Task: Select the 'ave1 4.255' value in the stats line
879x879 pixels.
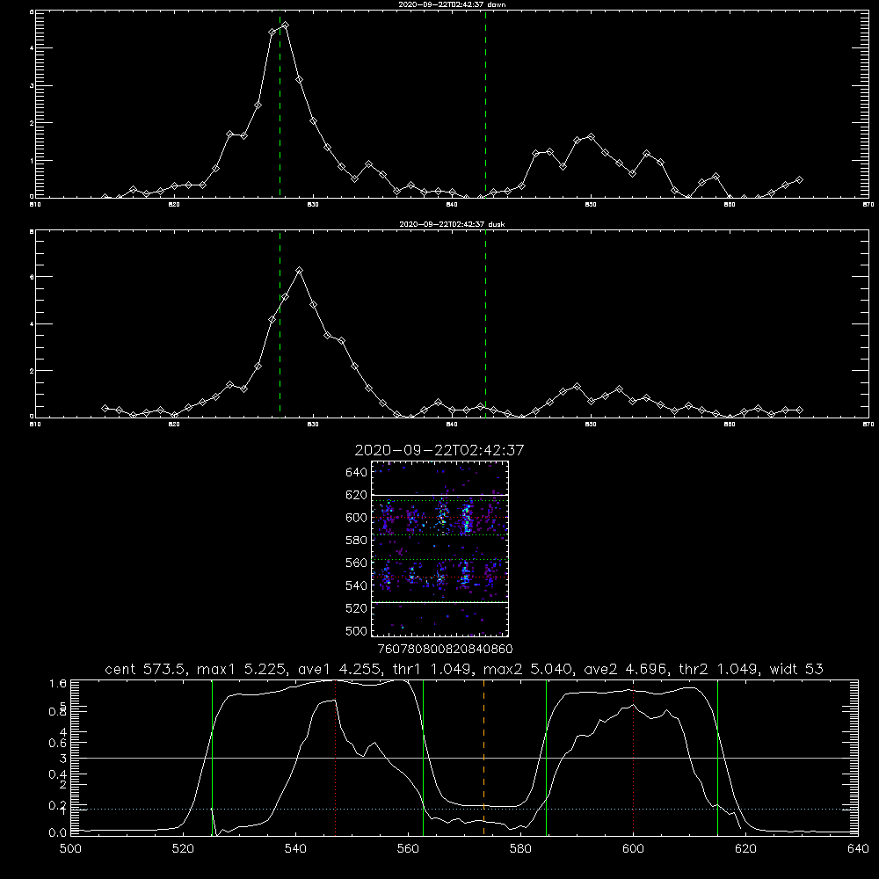Action: click(x=339, y=669)
